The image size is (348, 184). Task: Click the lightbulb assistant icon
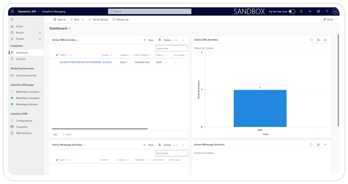pos(301,11)
